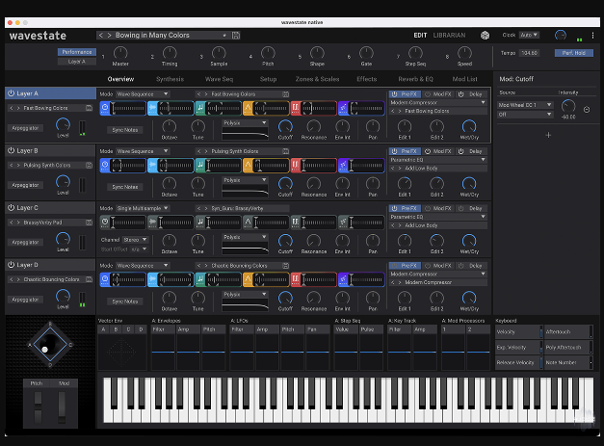This screenshot has height=446, width=604.
Task: Switch to the Wave Seq tab
Action: click(x=220, y=79)
